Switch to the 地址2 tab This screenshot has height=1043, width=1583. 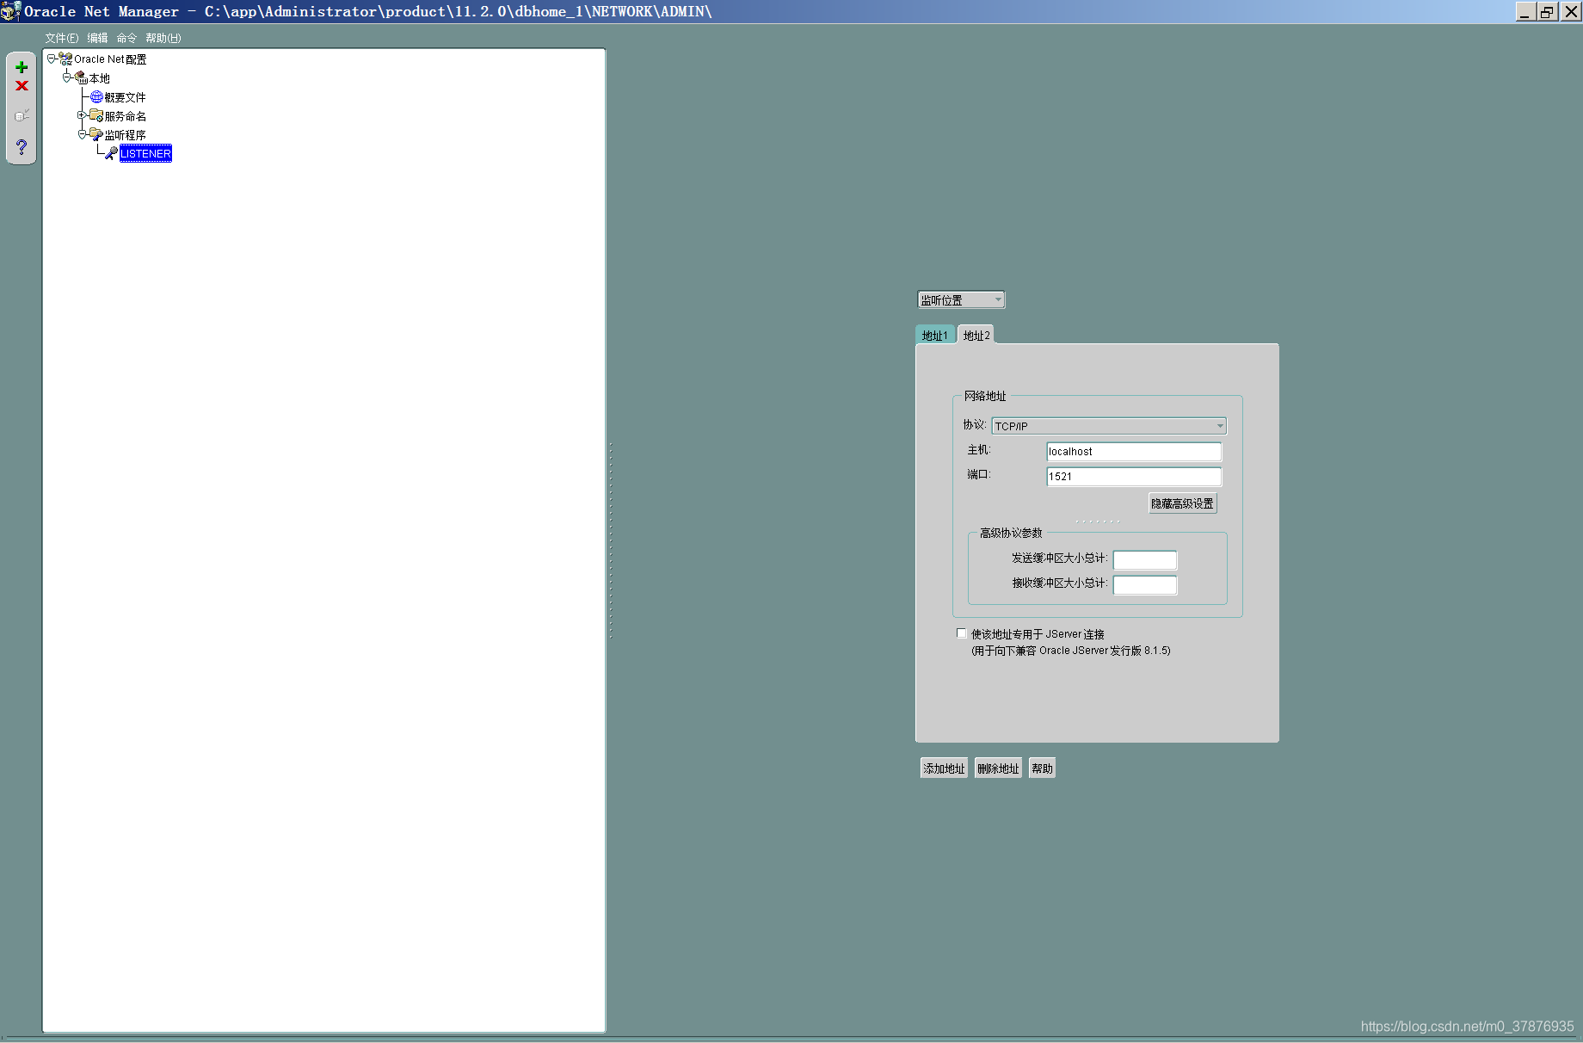point(976,335)
